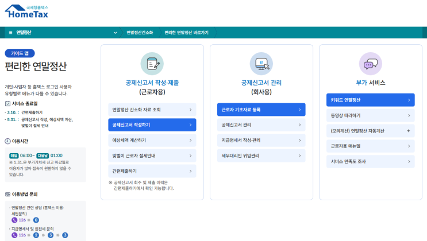Expand (모의계산) 연말정산 자동계산 plus

click(x=409, y=131)
